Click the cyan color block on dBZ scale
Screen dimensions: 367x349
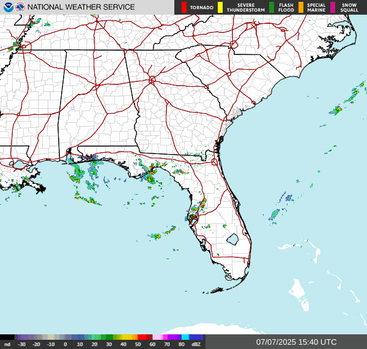185,337
